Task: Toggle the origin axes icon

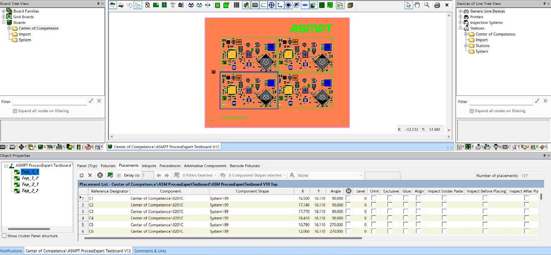Action: pos(280,5)
